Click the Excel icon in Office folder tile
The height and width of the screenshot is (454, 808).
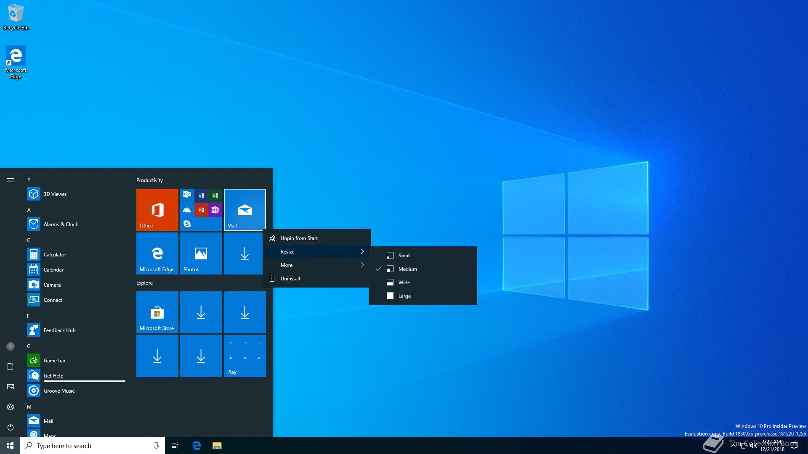coord(215,195)
